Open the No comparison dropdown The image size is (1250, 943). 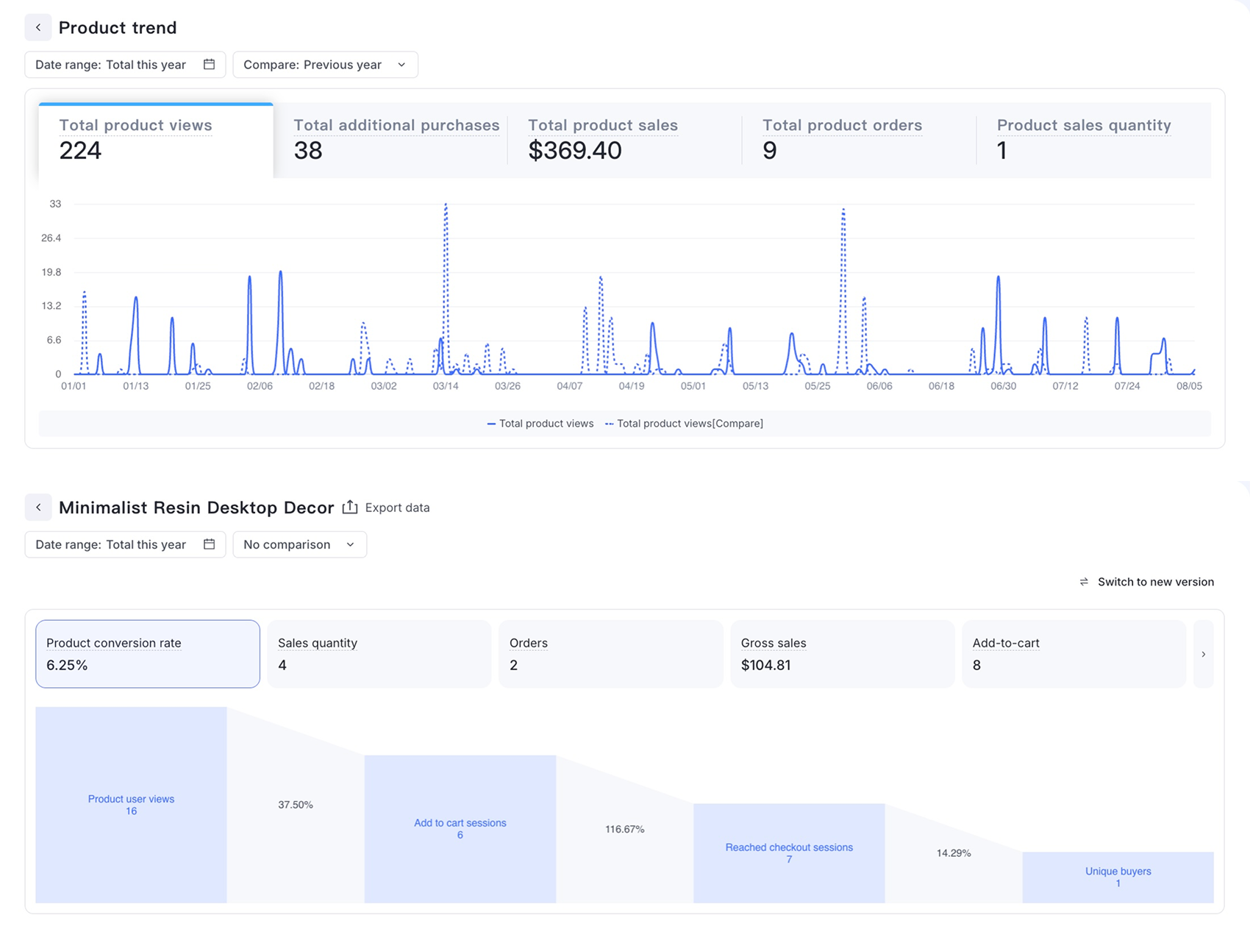tap(299, 544)
